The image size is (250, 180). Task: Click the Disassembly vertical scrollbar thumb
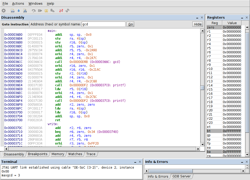[x=202, y=88]
